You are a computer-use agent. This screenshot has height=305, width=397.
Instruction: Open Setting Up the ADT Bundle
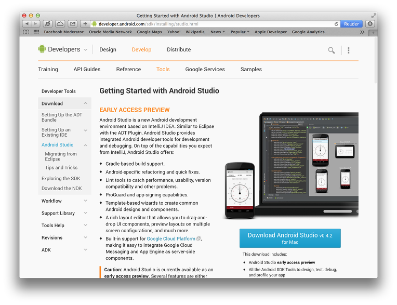click(62, 117)
